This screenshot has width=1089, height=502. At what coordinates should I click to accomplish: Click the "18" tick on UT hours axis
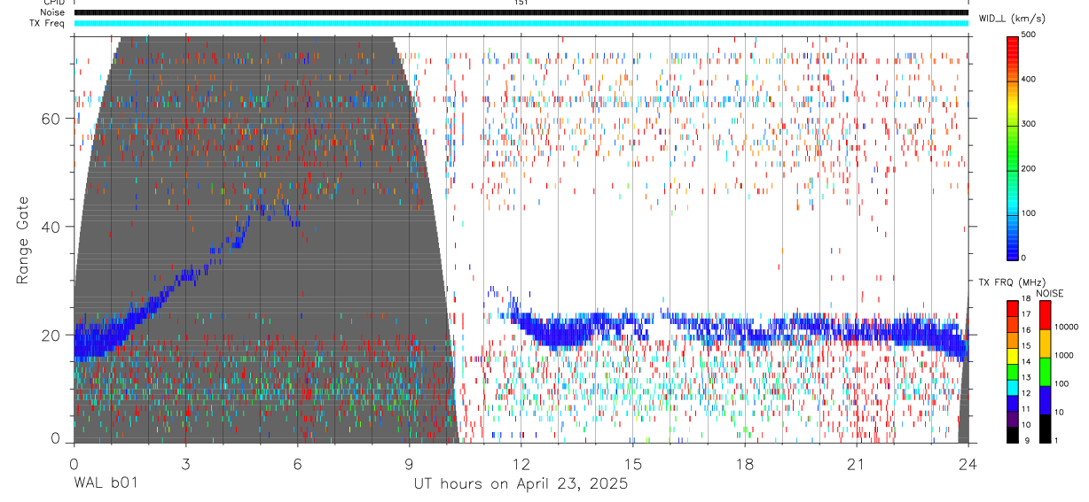pos(744,463)
